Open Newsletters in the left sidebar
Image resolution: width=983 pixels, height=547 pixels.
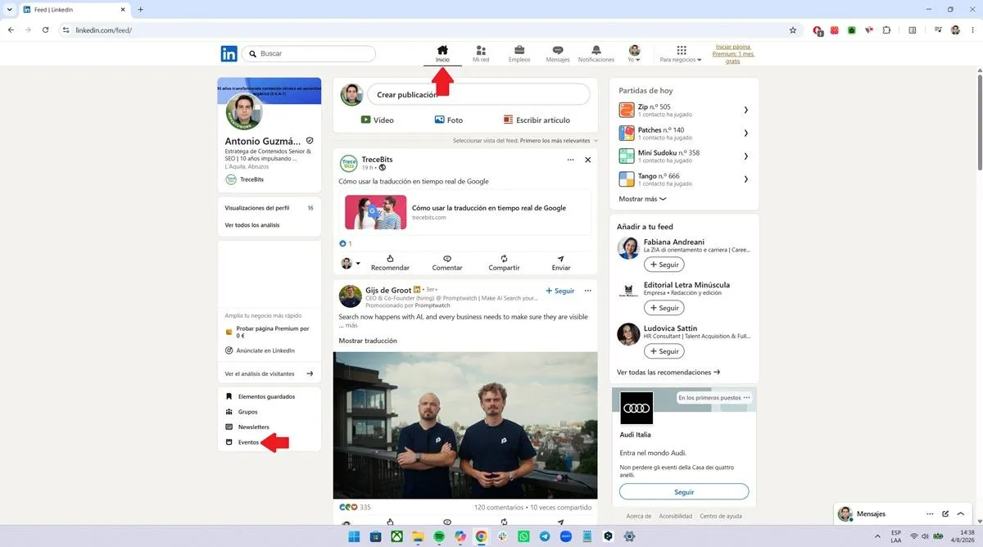pos(247,427)
